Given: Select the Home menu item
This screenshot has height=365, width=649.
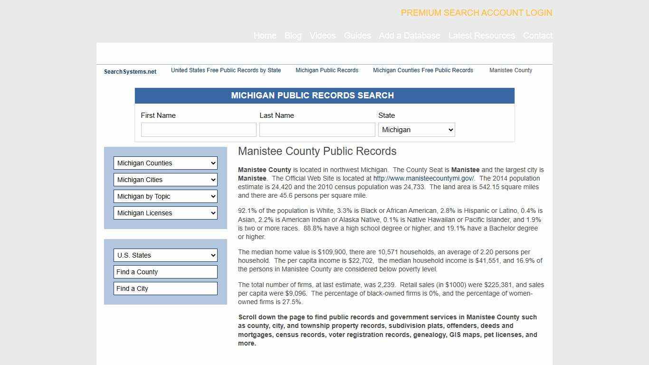Looking at the screenshot, I should click(x=265, y=36).
